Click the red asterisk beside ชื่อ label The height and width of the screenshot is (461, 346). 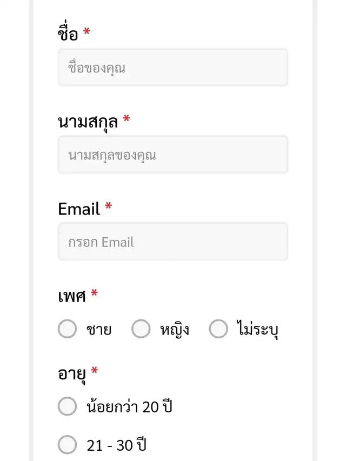pyautogui.click(x=86, y=32)
